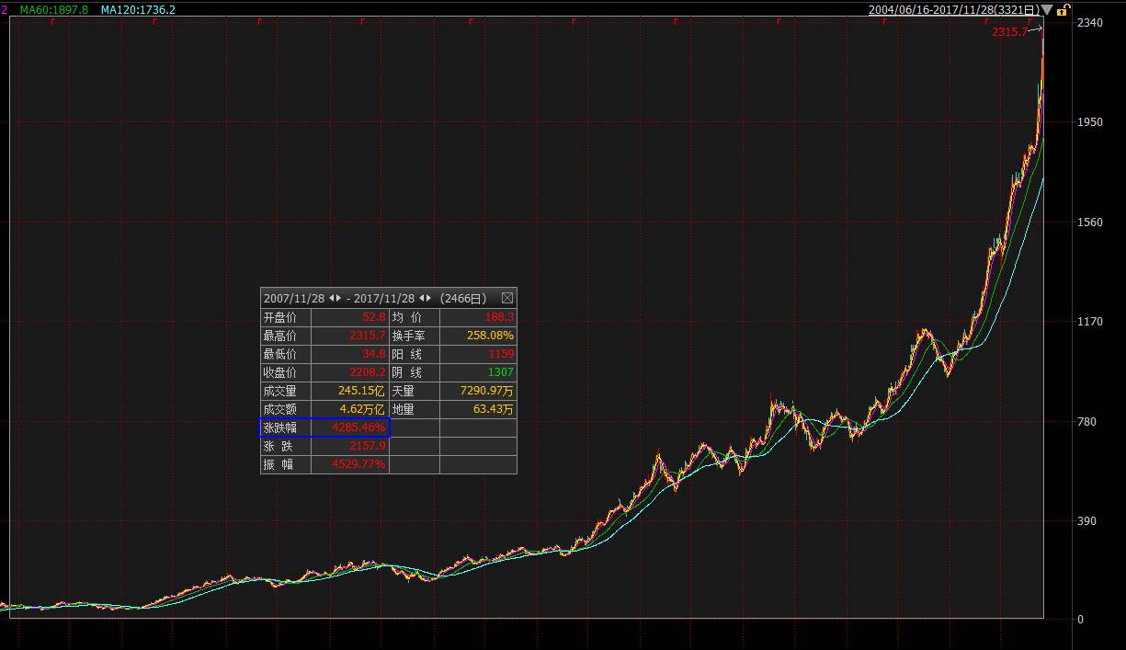Screen dimensions: 1126x650
Task: Select the 涨跌幅 value 4285.46%
Action: [x=358, y=428]
